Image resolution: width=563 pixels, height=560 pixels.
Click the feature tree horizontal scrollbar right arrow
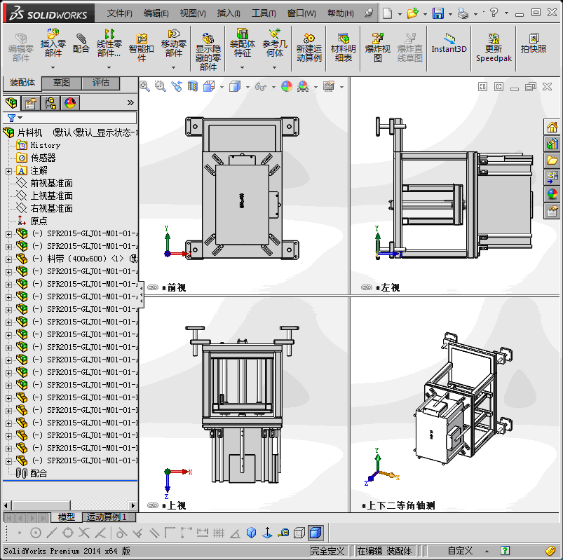pyautogui.click(x=133, y=505)
